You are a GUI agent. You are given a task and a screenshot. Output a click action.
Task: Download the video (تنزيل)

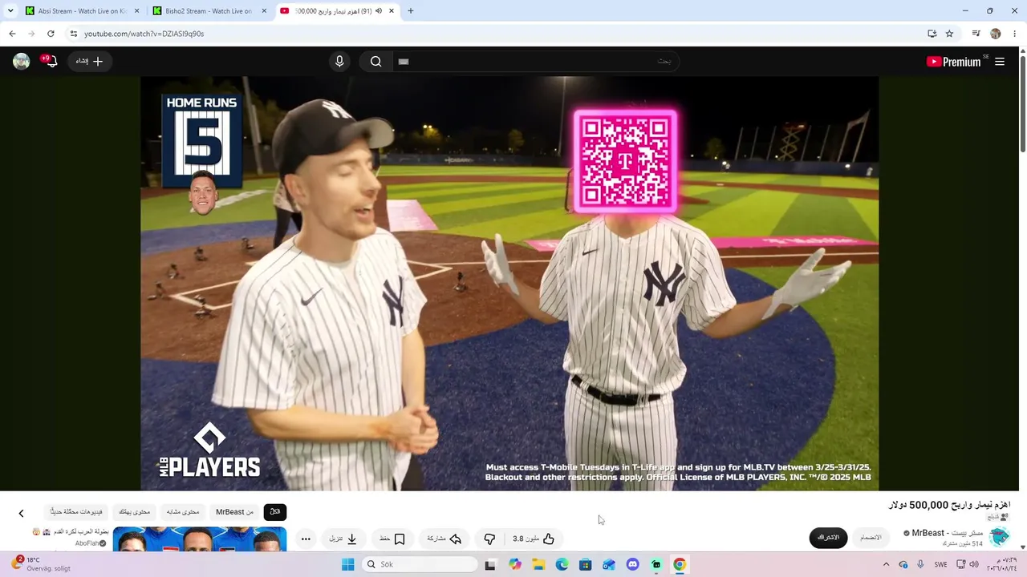pos(343,539)
